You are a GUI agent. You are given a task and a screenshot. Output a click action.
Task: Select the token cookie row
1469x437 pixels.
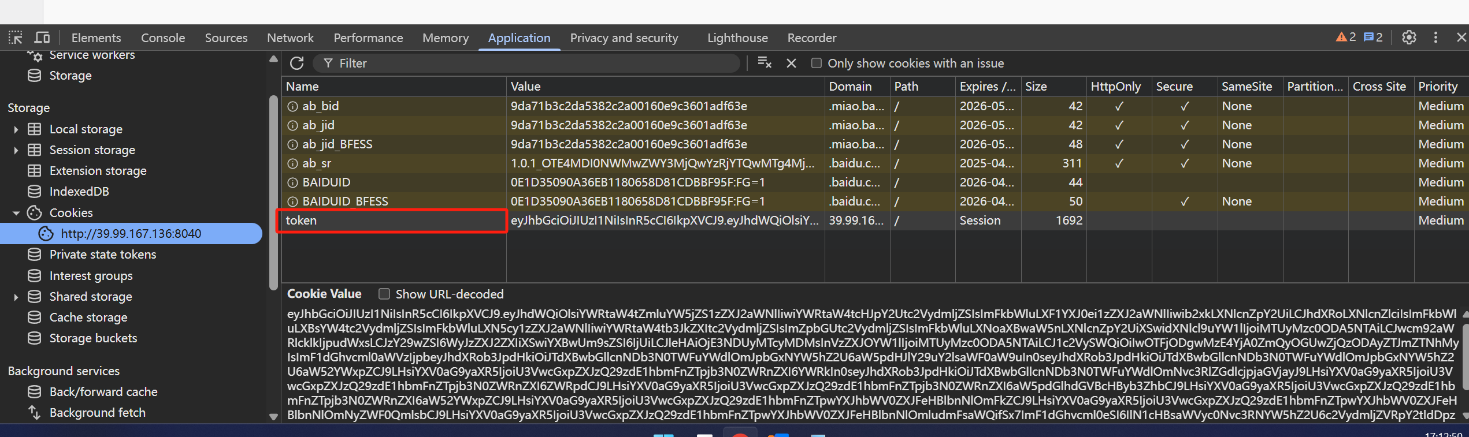click(x=875, y=221)
